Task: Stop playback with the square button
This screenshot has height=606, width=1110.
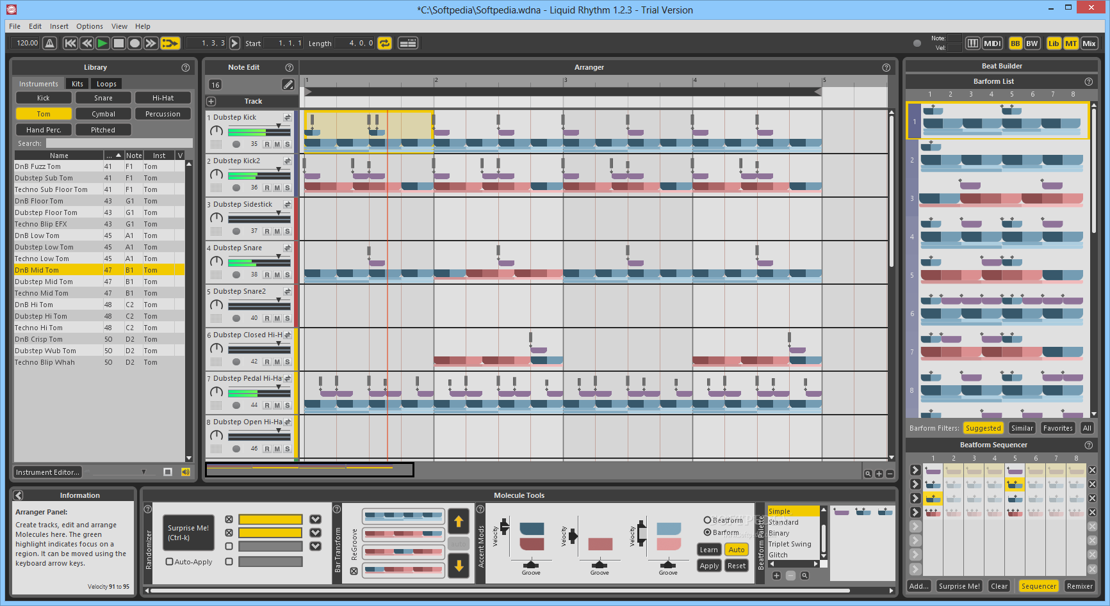Action: (118, 43)
